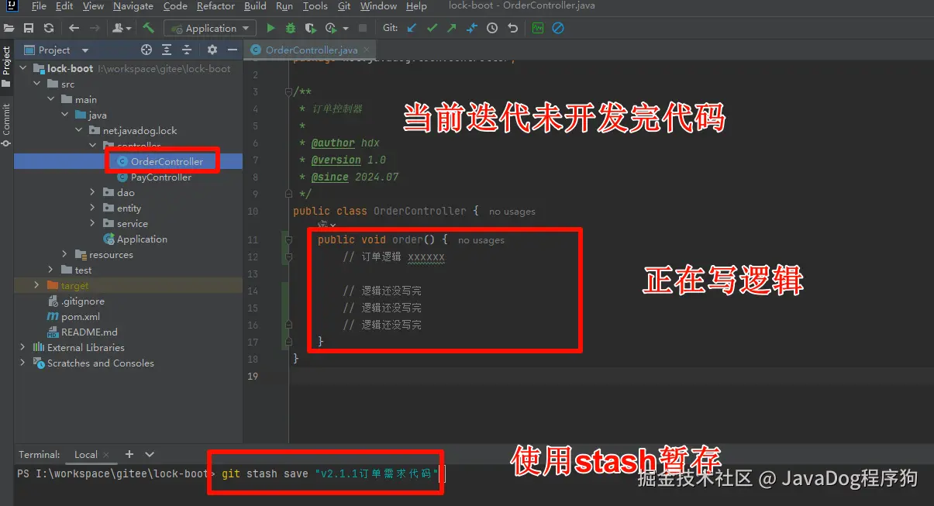The height and width of the screenshot is (506, 934).
Task: Open file icon in main toolbar
Action: click(x=9, y=28)
